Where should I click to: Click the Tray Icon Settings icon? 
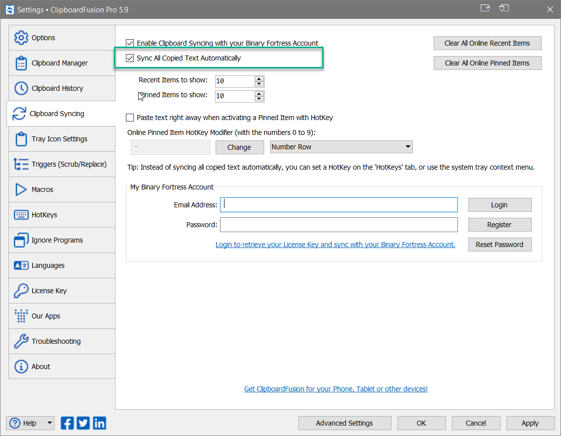tap(21, 139)
